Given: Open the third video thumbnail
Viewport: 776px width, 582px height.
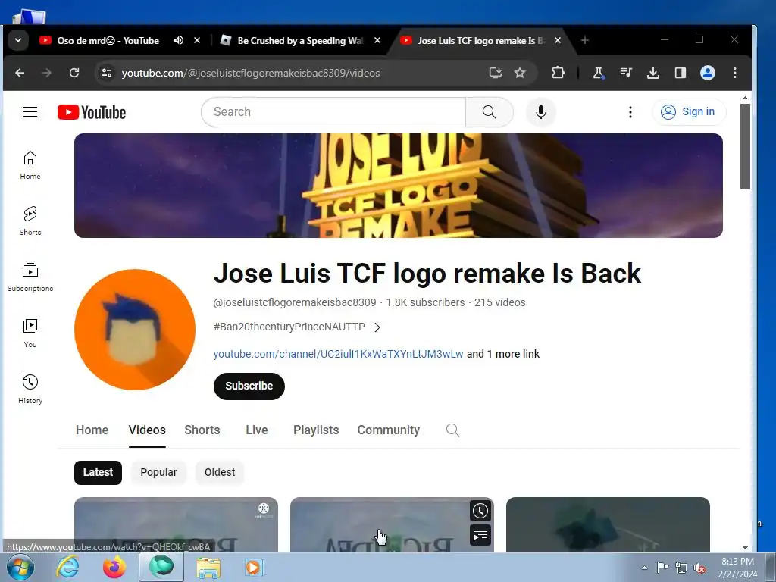Looking at the screenshot, I should pos(608,524).
